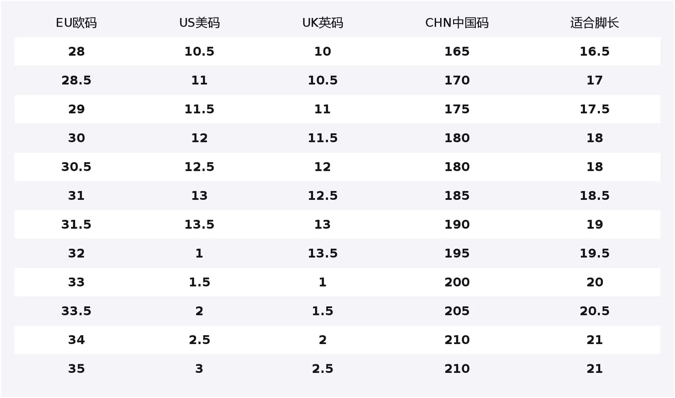Select EU size 31.5 cell
This screenshot has height=398, width=675.
76,225
